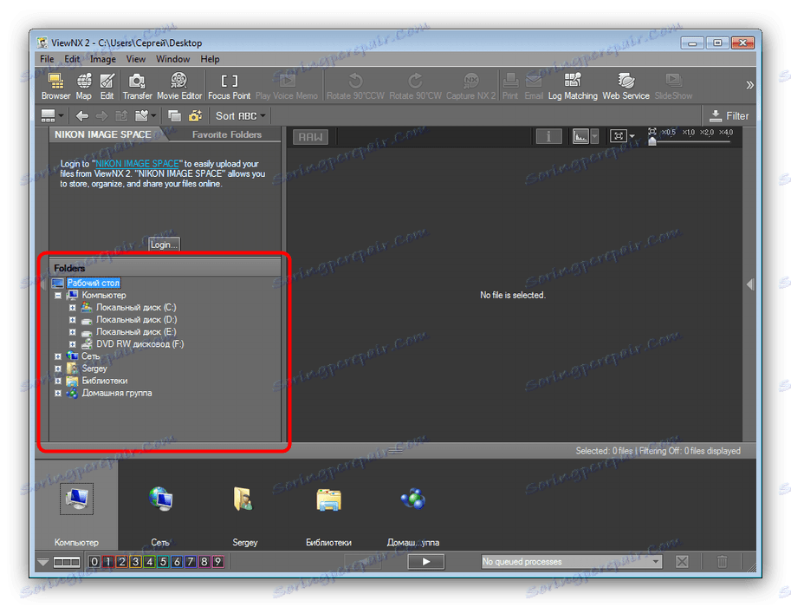Expand Локальный диск (D:) node
791x607 pixels.
pyautogui.click(x=73, y=320)
